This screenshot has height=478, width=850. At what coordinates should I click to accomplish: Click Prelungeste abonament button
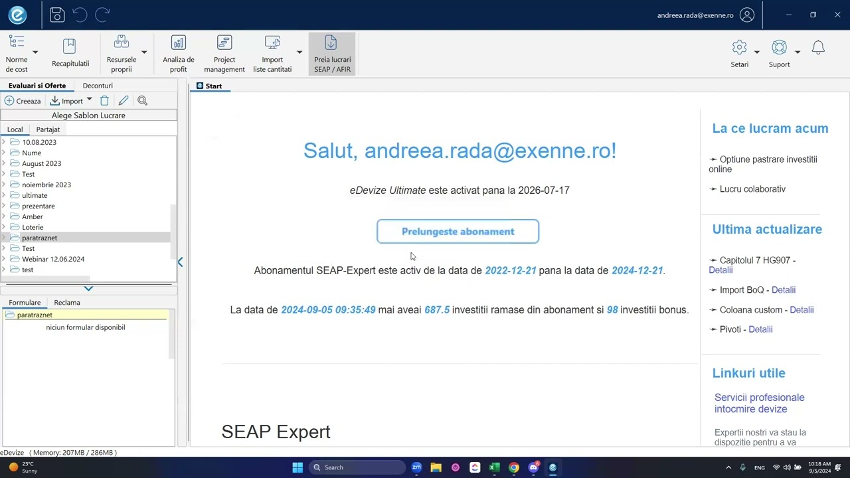pos(458,232)
